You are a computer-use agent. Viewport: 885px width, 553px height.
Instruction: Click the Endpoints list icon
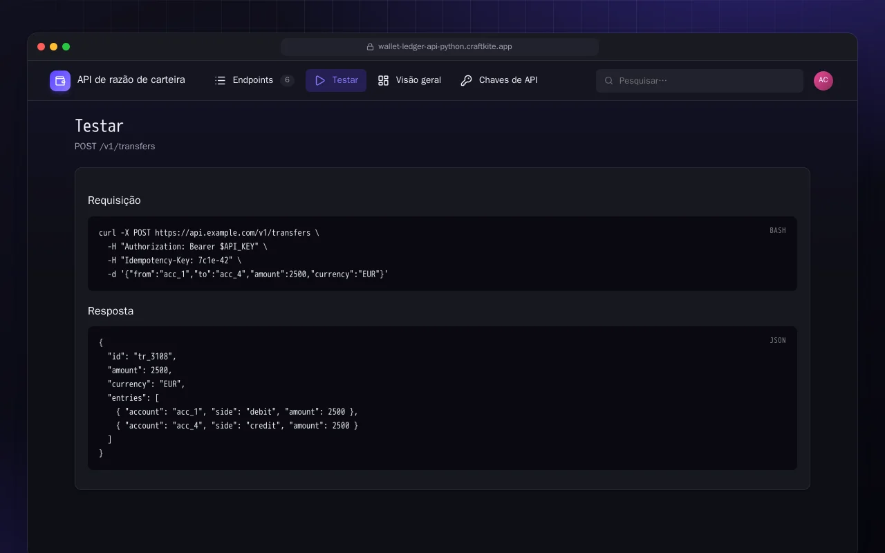(x=221, y=80)
